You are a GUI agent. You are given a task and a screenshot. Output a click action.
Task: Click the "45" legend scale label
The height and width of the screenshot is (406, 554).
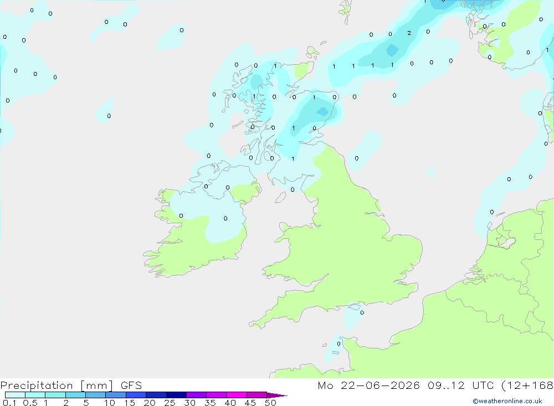(250, 403)
